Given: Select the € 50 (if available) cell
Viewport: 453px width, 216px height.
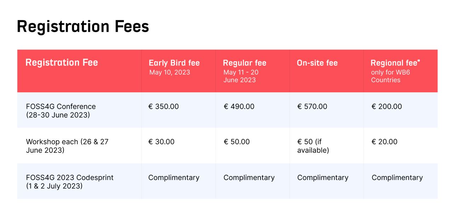Looking at the screenshot, I should click(313, 146).
